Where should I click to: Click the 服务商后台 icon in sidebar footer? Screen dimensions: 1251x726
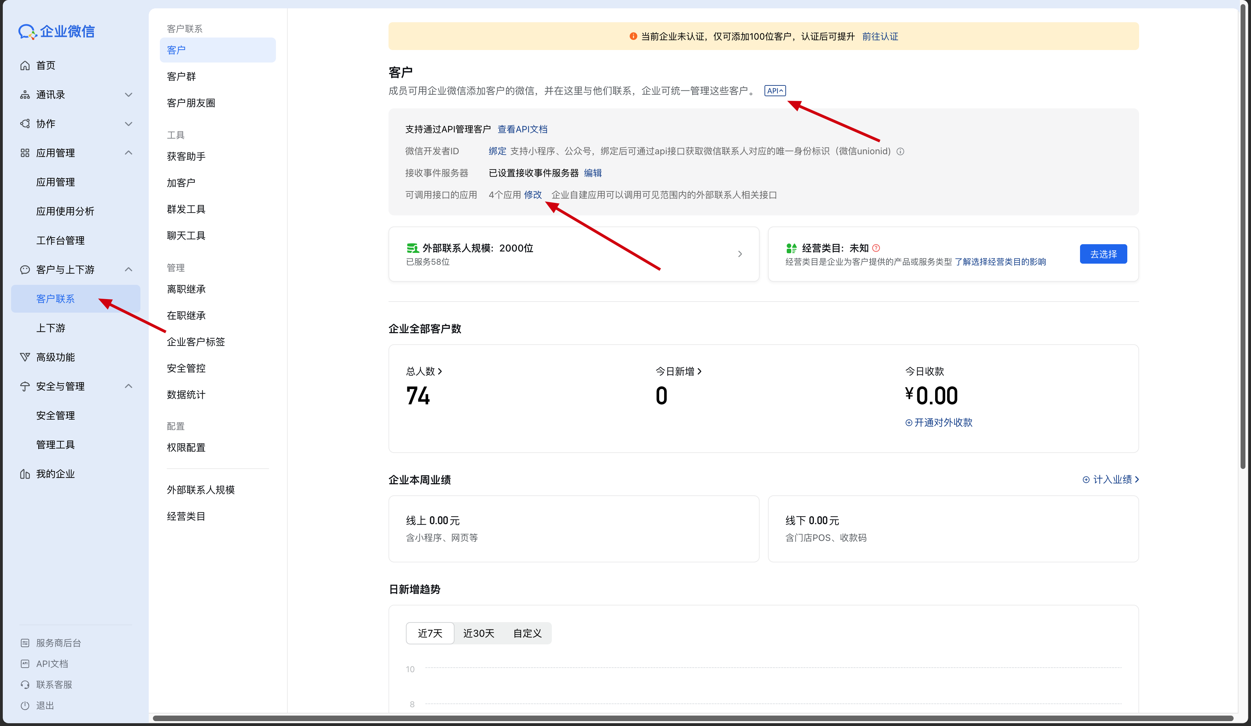point(25,643)
